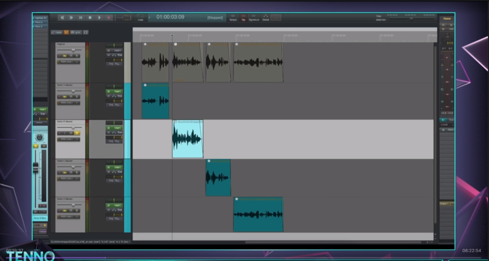Click the pan knob on the left mixer strip
The width and height of the screenshot is (489, 261).
[40, 137]
